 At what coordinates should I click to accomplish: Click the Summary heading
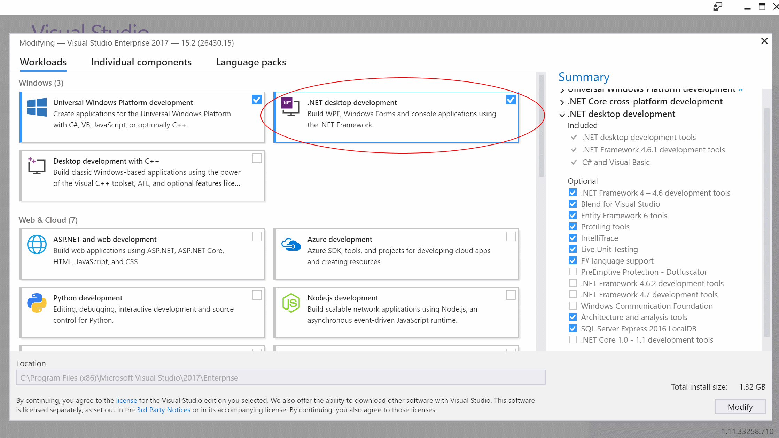click(584, 77)
